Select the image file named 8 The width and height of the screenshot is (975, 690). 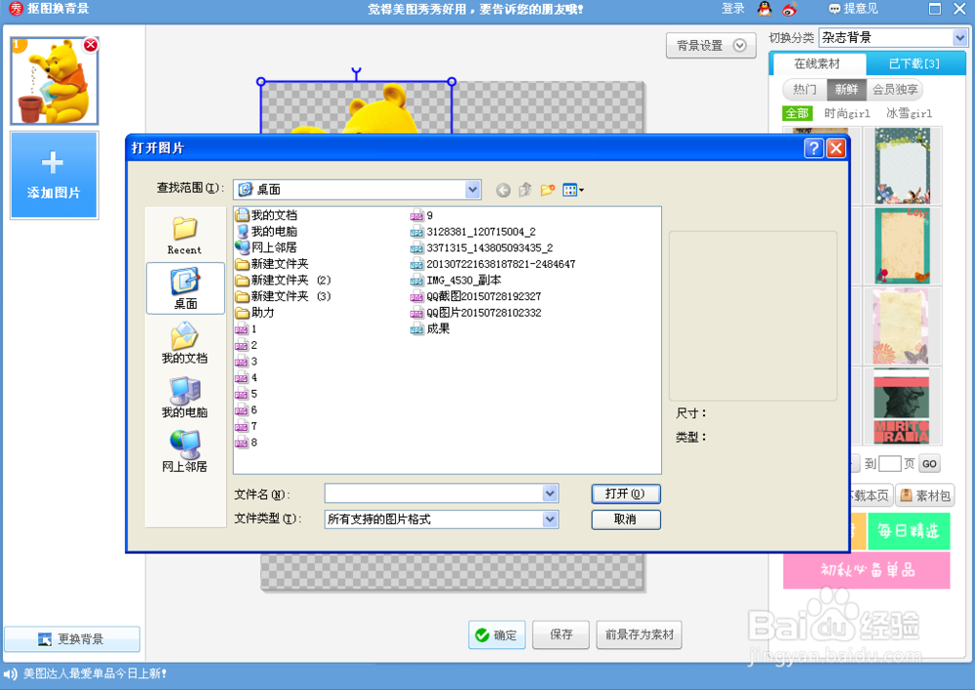[x=246, y=442]
